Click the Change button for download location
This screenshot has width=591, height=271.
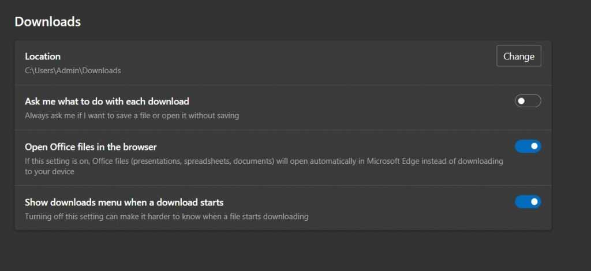click(518, 56)
